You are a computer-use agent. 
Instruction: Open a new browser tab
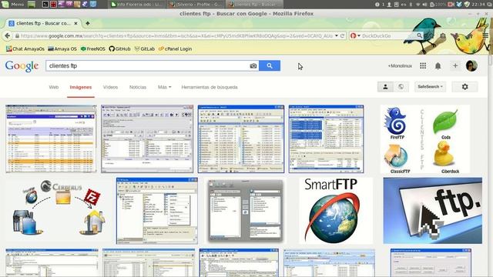[87, 23]
